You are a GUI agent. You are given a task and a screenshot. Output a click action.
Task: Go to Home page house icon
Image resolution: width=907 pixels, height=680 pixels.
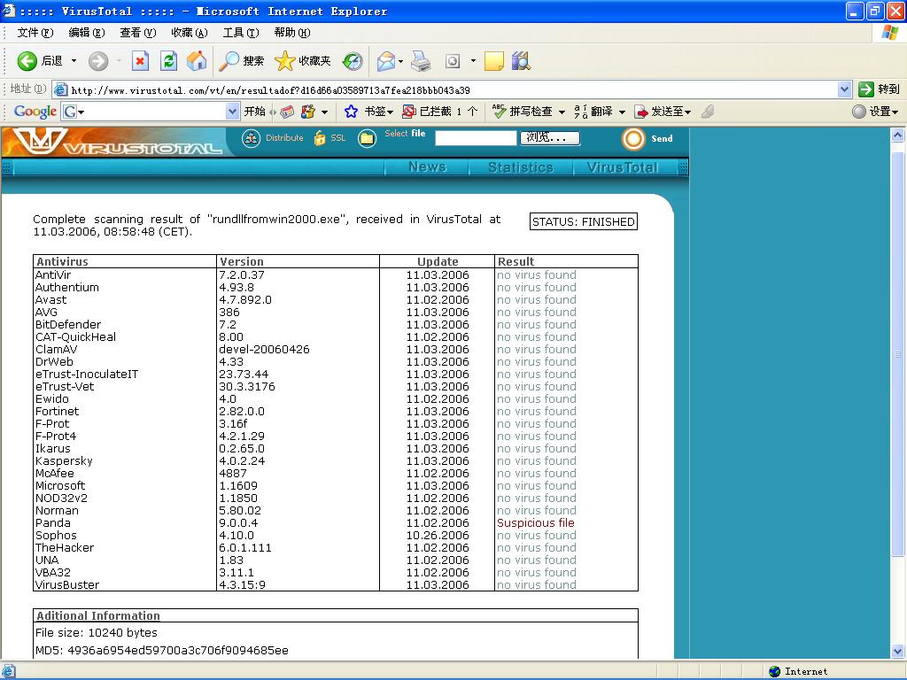(x=197, y=61)
